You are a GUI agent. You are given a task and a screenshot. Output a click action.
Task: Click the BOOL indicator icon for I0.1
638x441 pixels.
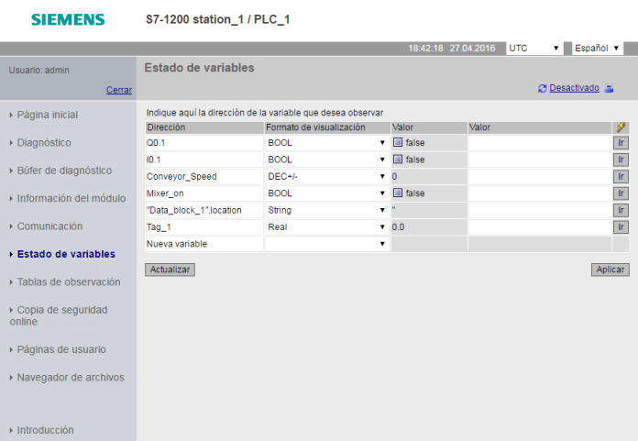(x=398, y=160)
